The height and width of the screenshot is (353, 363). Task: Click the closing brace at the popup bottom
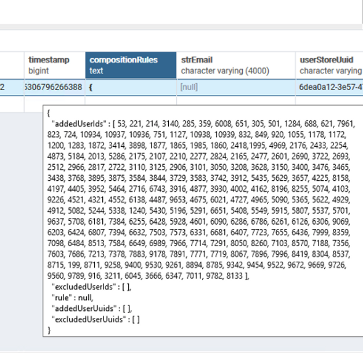click(49, 330)
